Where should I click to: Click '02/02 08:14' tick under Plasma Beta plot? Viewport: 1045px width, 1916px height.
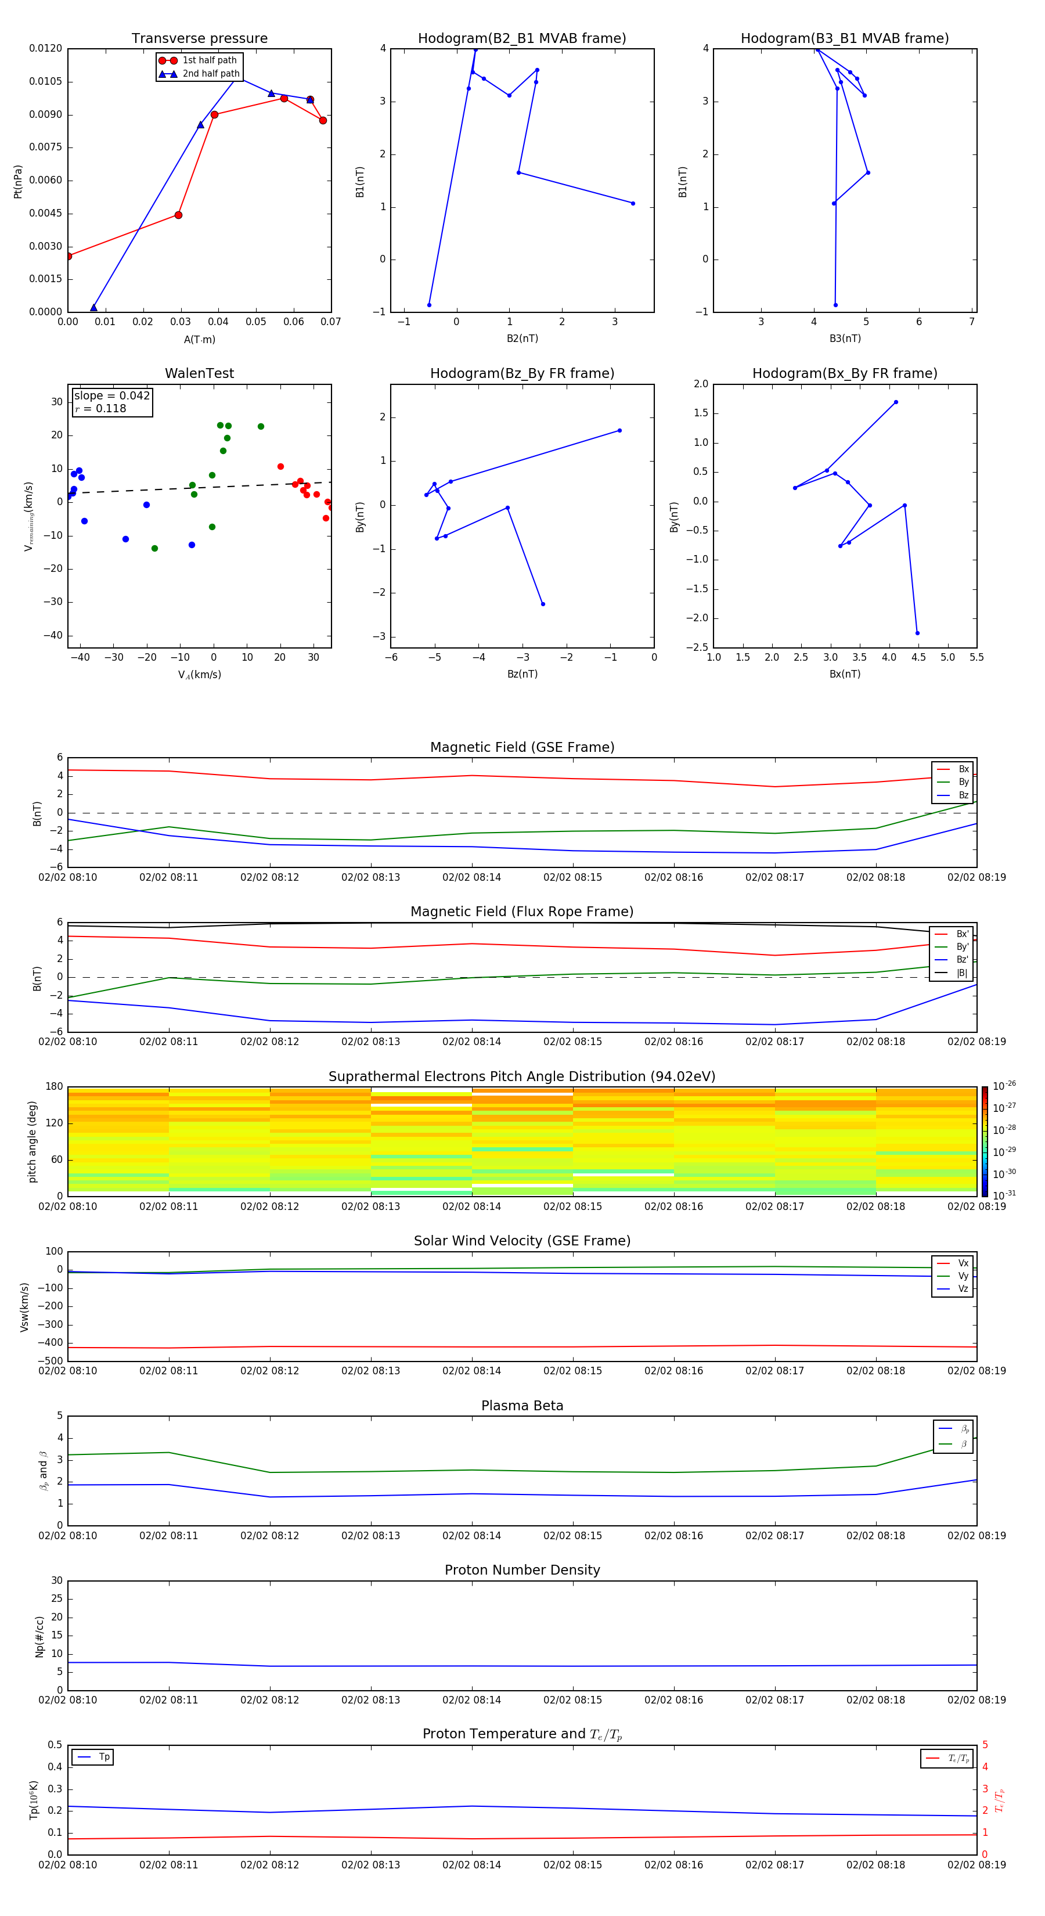pos(471,1536)
